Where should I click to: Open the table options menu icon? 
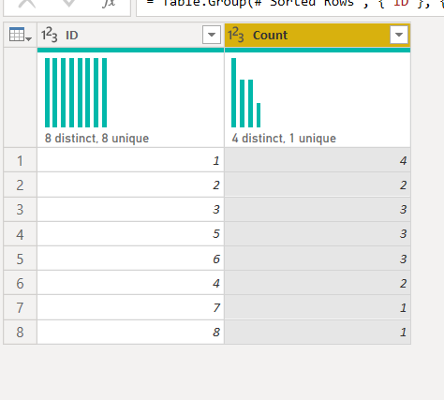21,35
